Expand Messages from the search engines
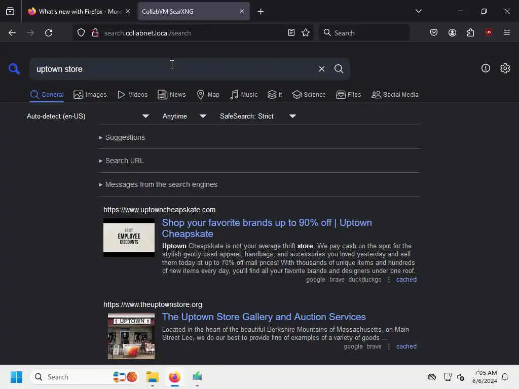 [x=158, y=184]
